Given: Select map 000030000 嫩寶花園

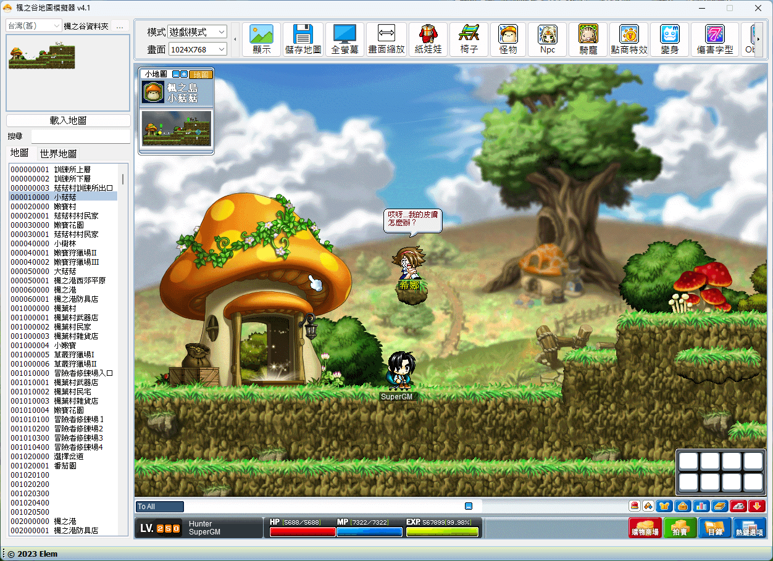Looking at the screenshot, I should click(62, 225).
